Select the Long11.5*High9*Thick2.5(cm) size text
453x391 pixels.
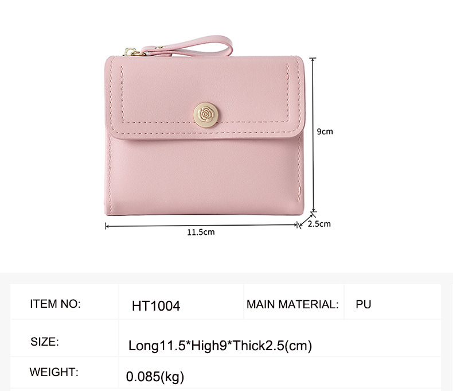pyautogui.click(x=220, y=346)
